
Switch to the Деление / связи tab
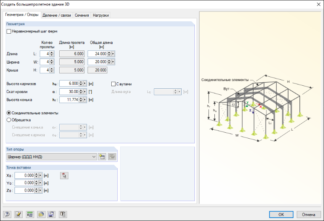click(57, 15)
